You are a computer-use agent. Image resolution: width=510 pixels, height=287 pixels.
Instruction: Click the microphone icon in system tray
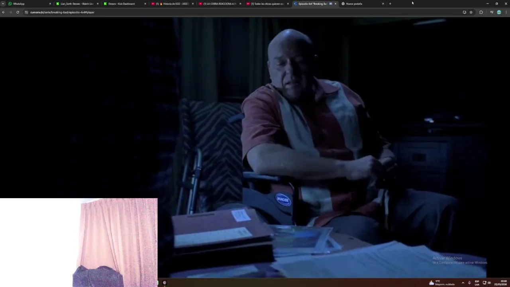click(469, 283)
